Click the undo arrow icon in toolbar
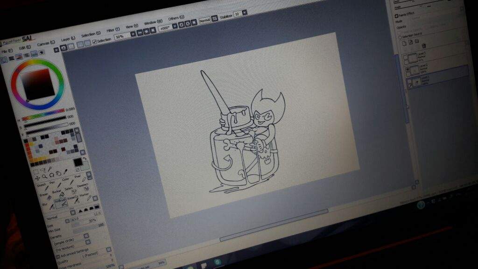Viewport: 478px width, 269px height. coord(64,48)
